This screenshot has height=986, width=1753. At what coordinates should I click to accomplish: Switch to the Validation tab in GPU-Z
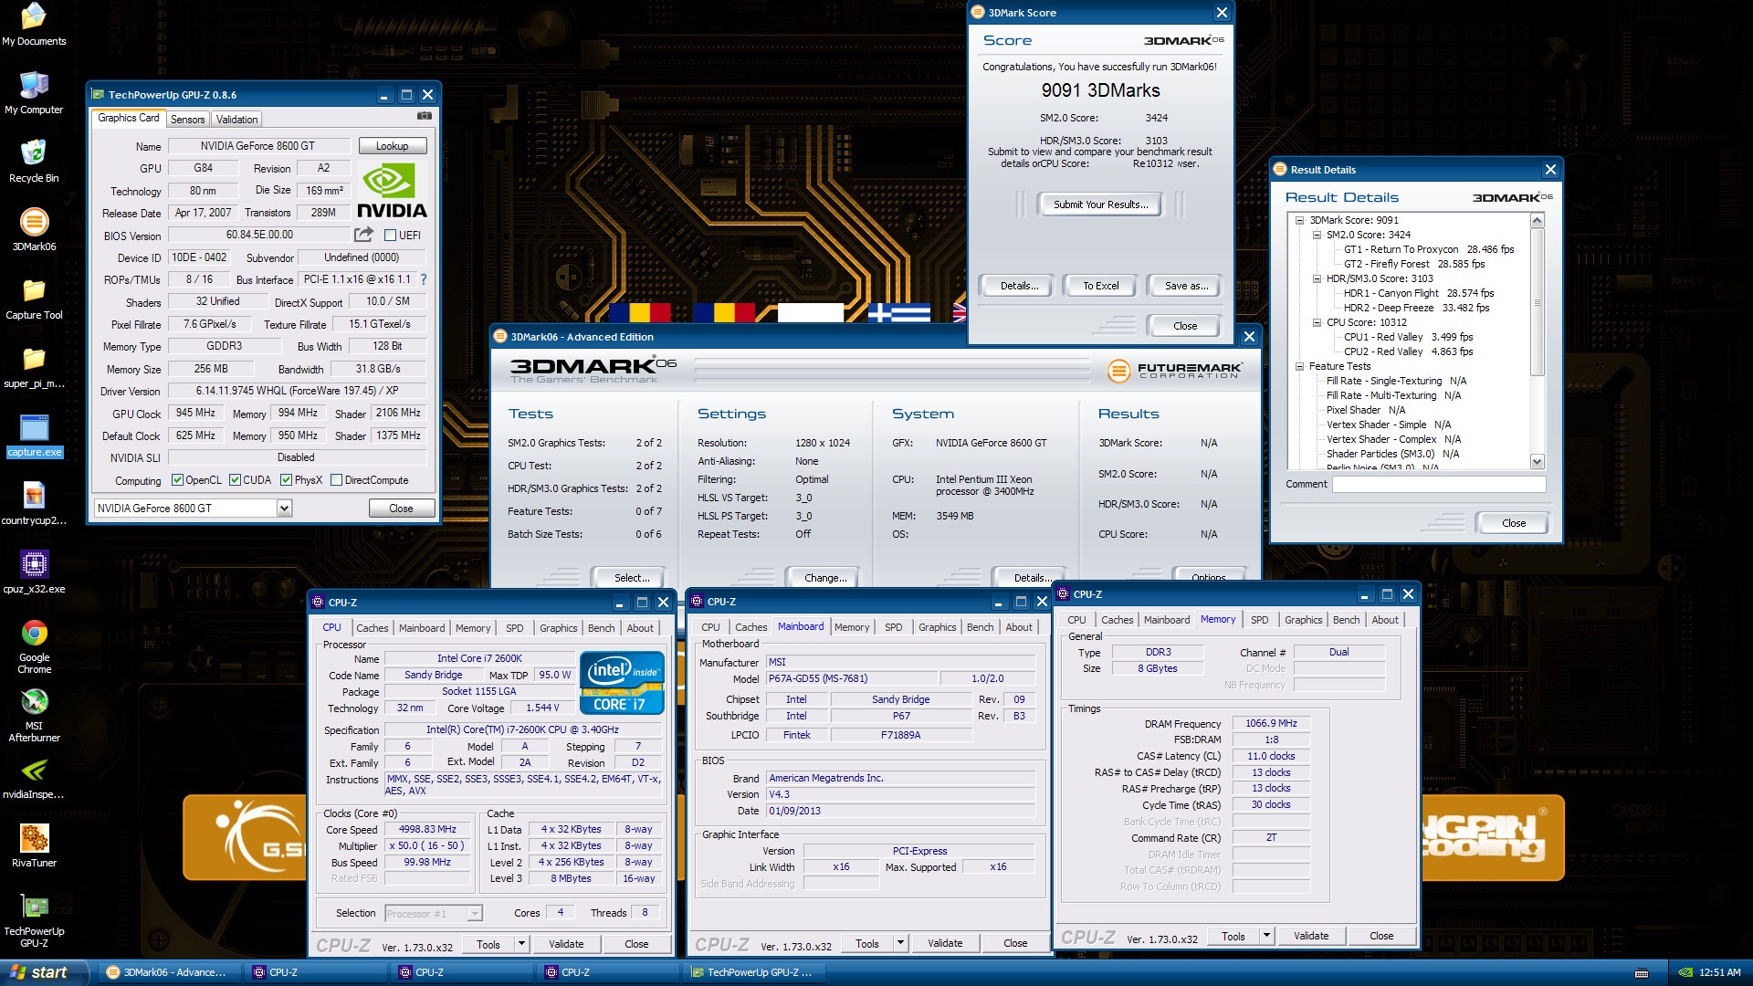236,120
